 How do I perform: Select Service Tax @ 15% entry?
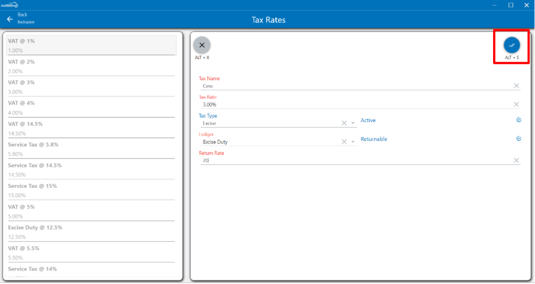point(91,190)
